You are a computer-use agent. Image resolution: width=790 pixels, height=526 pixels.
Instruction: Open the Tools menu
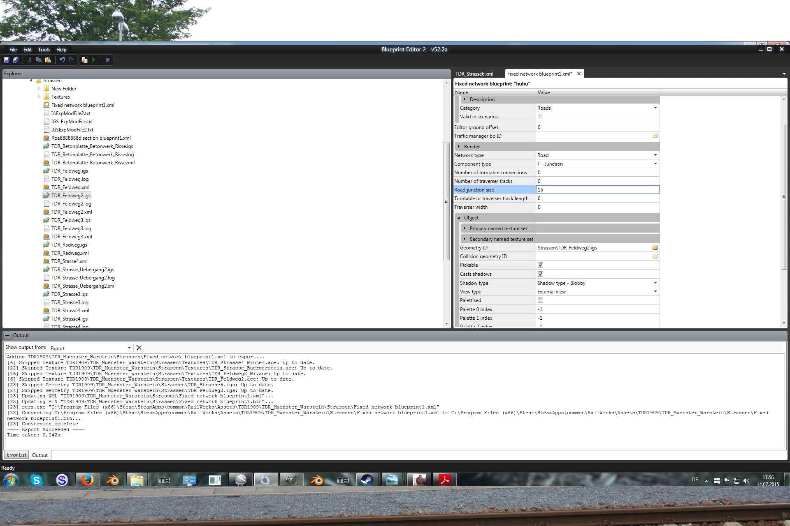[44, 50]
